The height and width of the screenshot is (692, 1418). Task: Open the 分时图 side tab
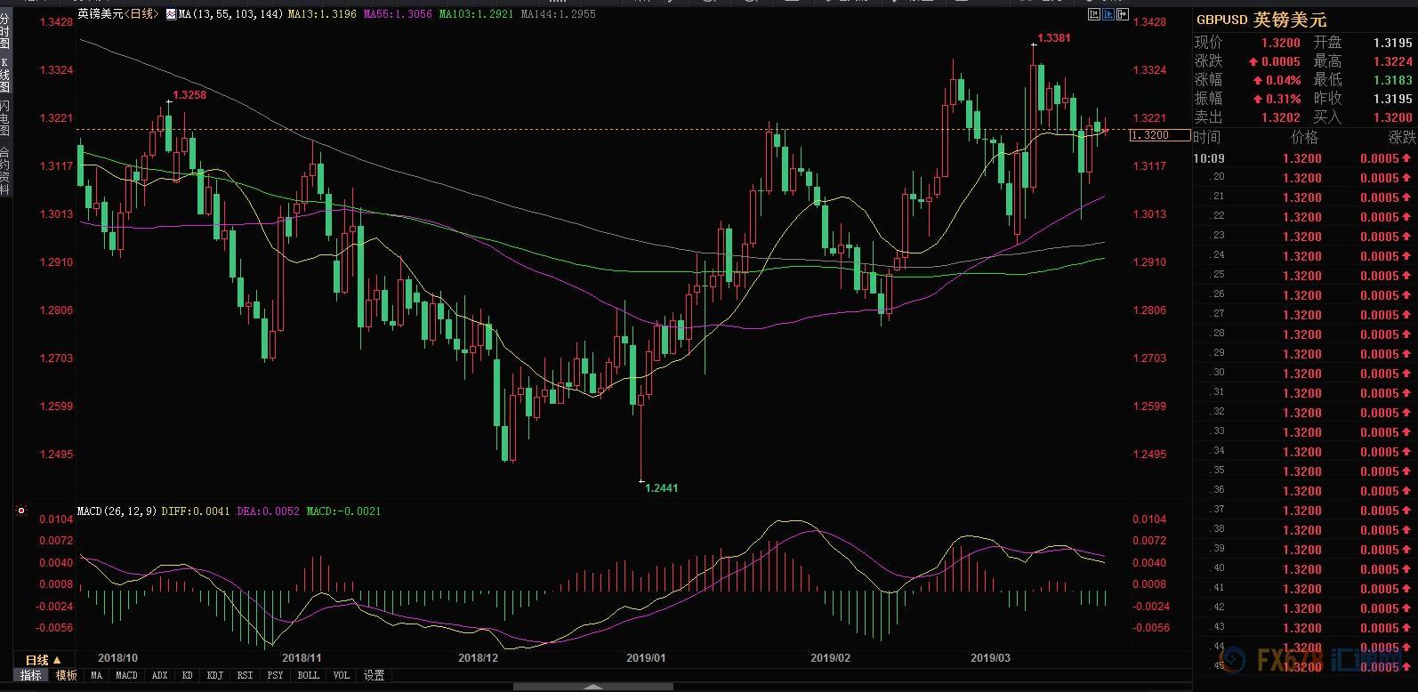(4, 31)
